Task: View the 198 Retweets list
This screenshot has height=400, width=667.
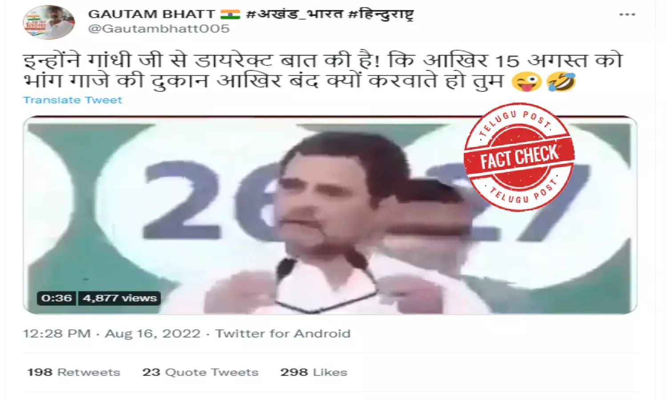Action: pos(74,372)
